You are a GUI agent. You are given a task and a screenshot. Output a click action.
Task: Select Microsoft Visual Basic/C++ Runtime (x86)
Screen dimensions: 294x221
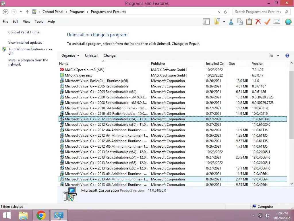point(173,81)
